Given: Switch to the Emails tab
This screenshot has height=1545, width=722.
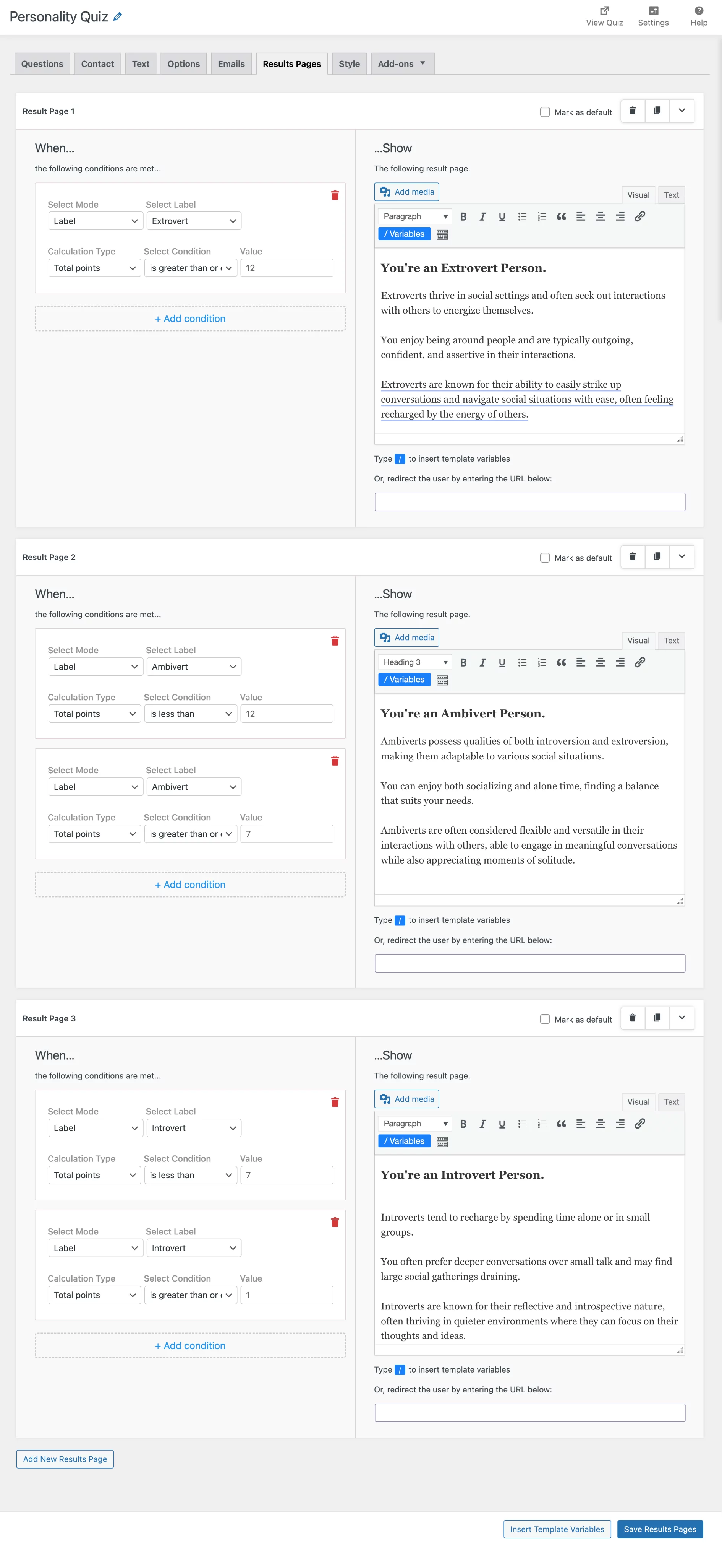Looking at the screenshot, I should 231,63.
